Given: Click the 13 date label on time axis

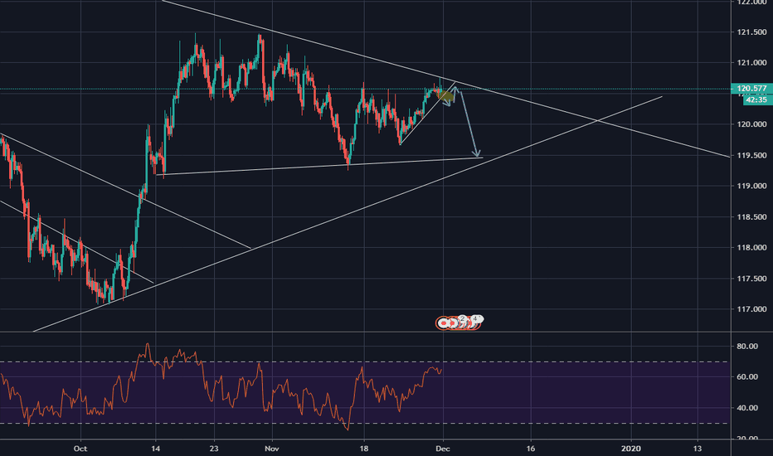Looking at the screenshot, I should pos(697,448).
